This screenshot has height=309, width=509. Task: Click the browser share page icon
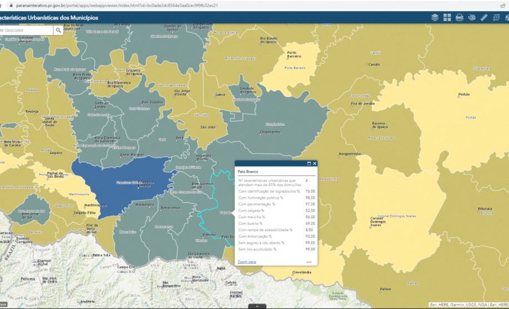503,5
